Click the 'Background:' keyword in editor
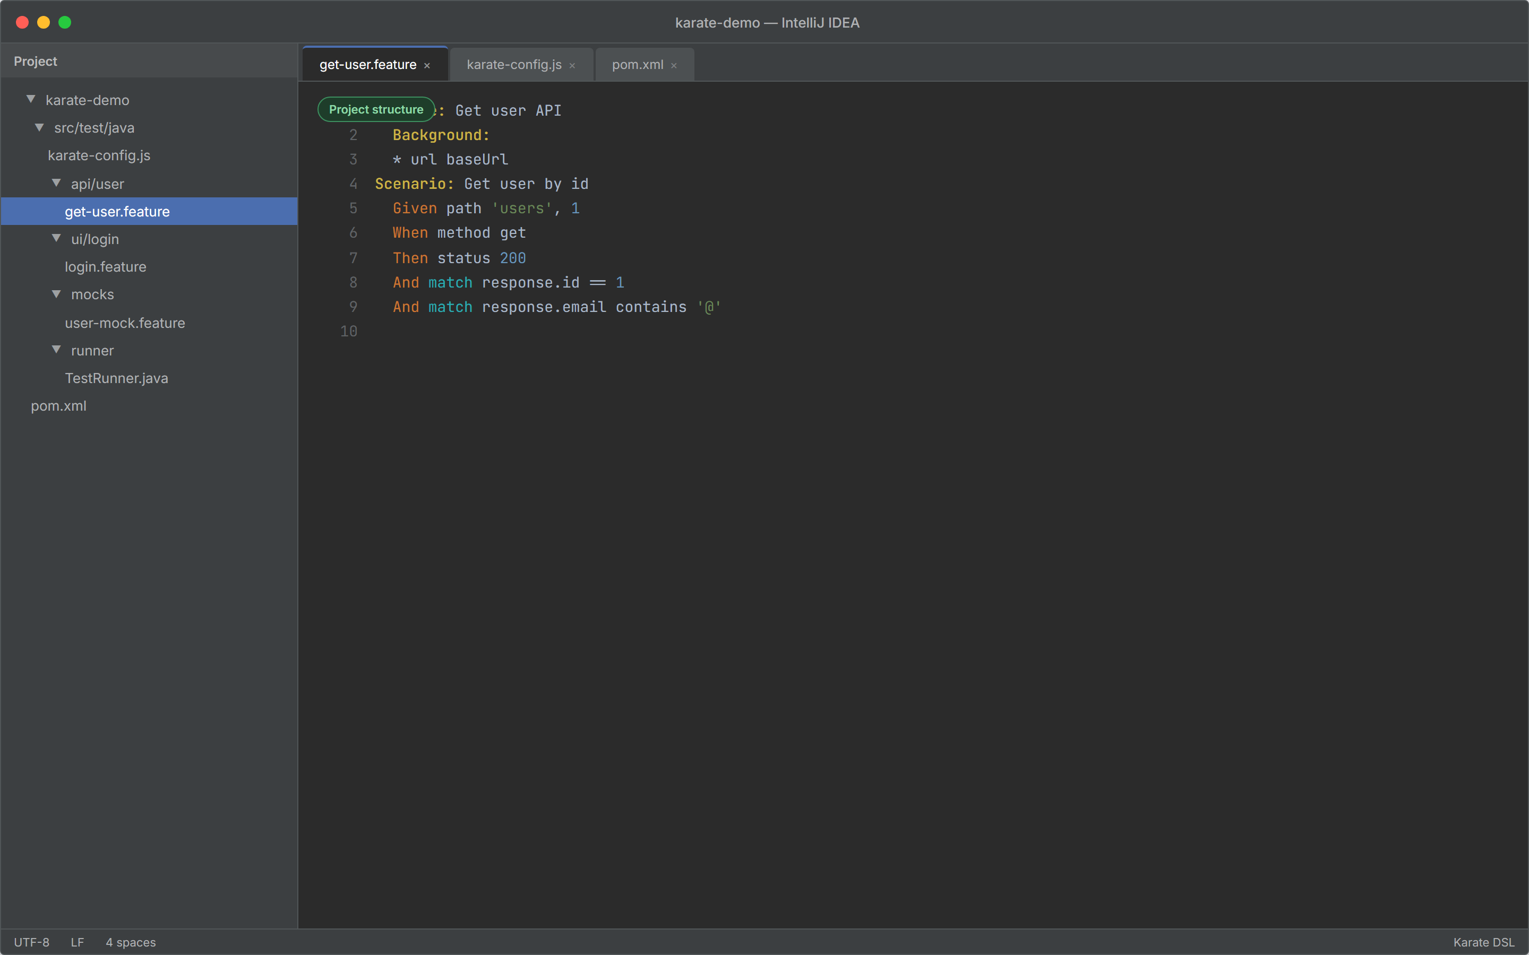This screenshot has width=1529, height=955. click(x=441, y=135)
